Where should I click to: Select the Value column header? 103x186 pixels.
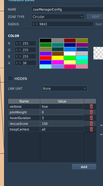pyautogui.click(x=62, y=101)
